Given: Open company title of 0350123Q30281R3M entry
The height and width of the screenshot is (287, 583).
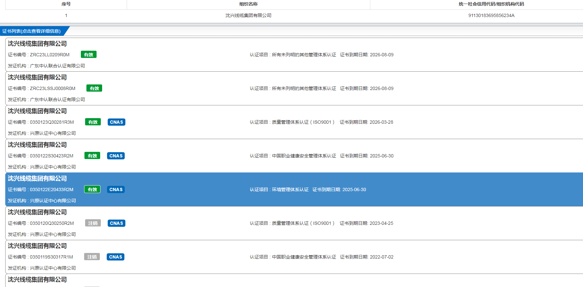Looking at the screenshot, I should click(37, 111).
